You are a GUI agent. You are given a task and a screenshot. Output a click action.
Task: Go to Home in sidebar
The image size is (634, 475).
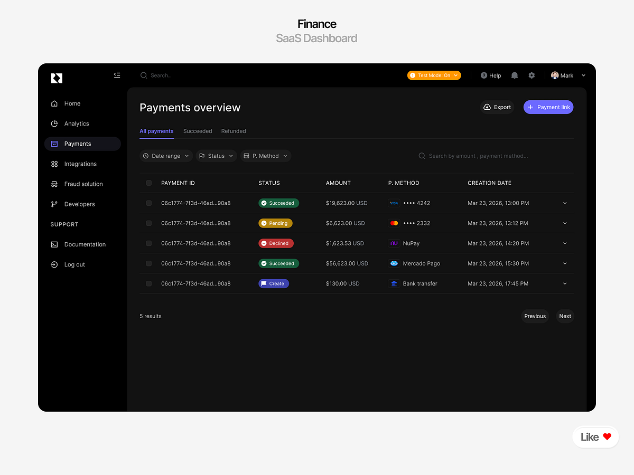(x=83, y=103)
